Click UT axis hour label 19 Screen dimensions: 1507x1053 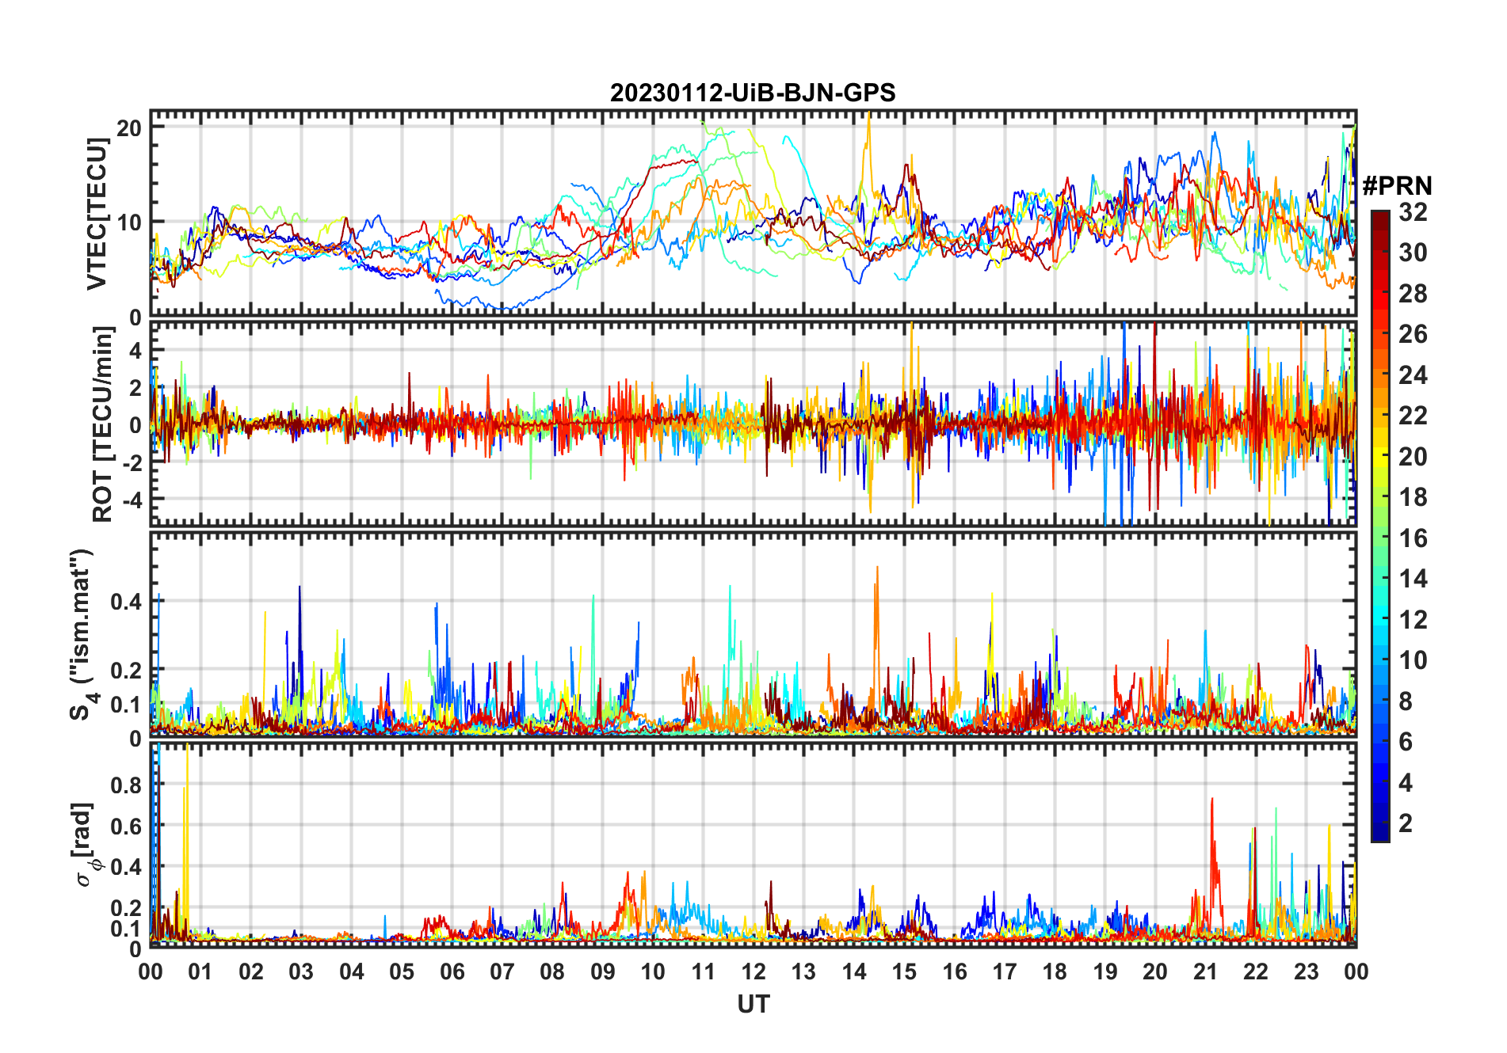click(1105, 971)
